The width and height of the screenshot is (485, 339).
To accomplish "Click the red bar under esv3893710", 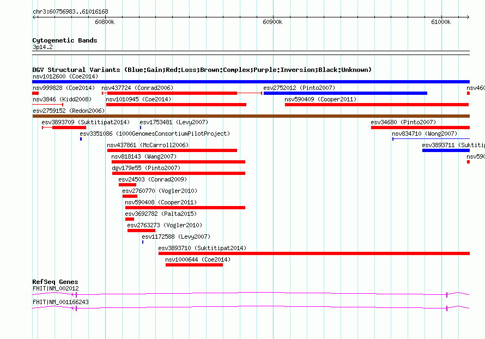I will 314,253.
